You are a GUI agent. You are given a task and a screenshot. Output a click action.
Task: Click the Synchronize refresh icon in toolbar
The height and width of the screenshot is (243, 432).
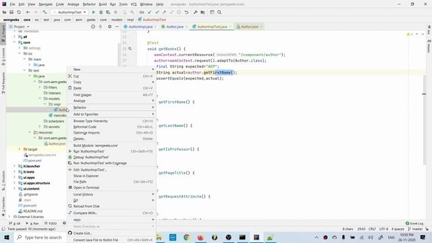coord(19,12)
